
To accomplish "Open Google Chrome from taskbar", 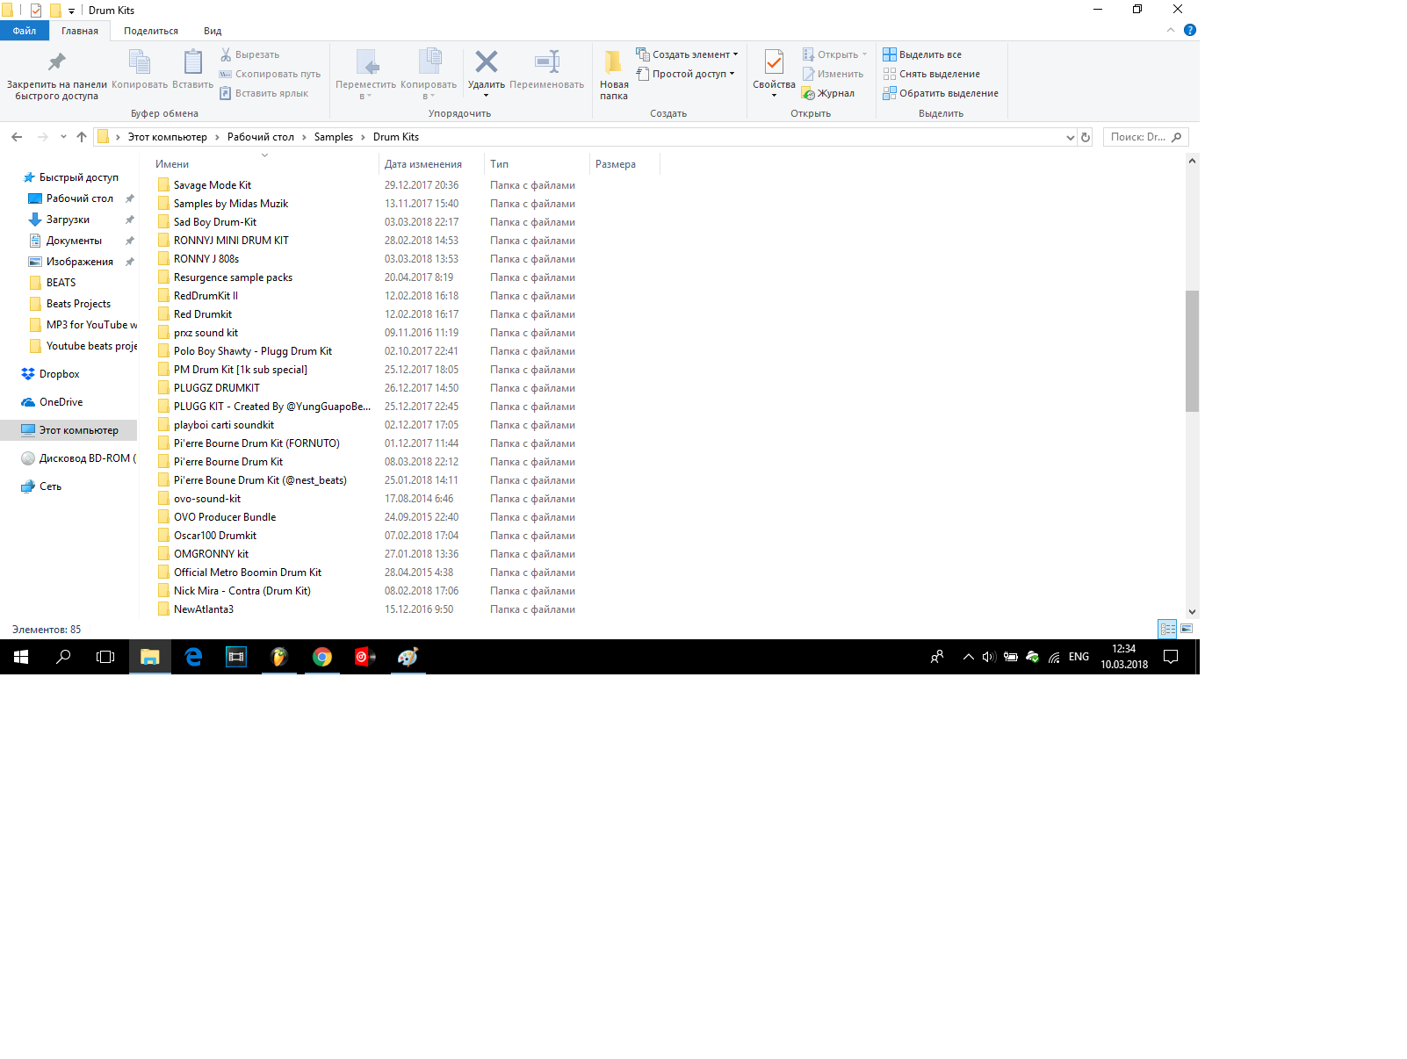I will pyautogui.click(x=322, y=657).
